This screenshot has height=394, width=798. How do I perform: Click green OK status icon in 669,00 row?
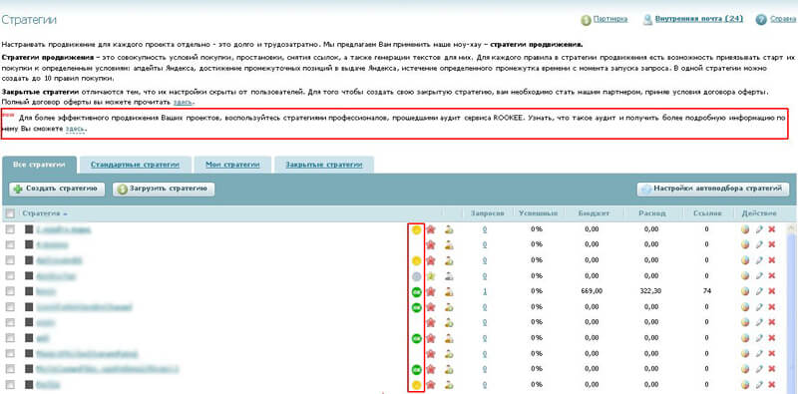pos(416,291)
